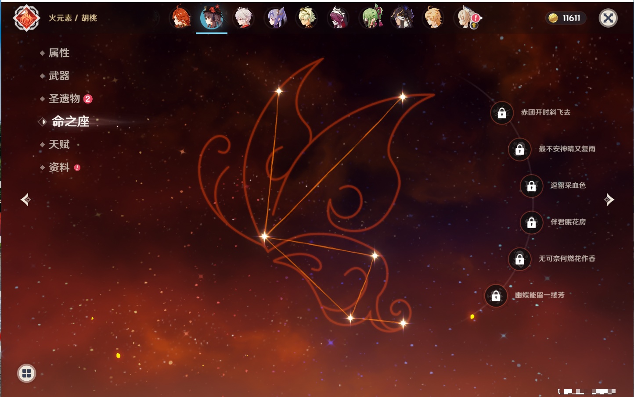The image size is (634, 397).
Task: Open the 武器 weapon tab
Action: [x=59, y=76]
